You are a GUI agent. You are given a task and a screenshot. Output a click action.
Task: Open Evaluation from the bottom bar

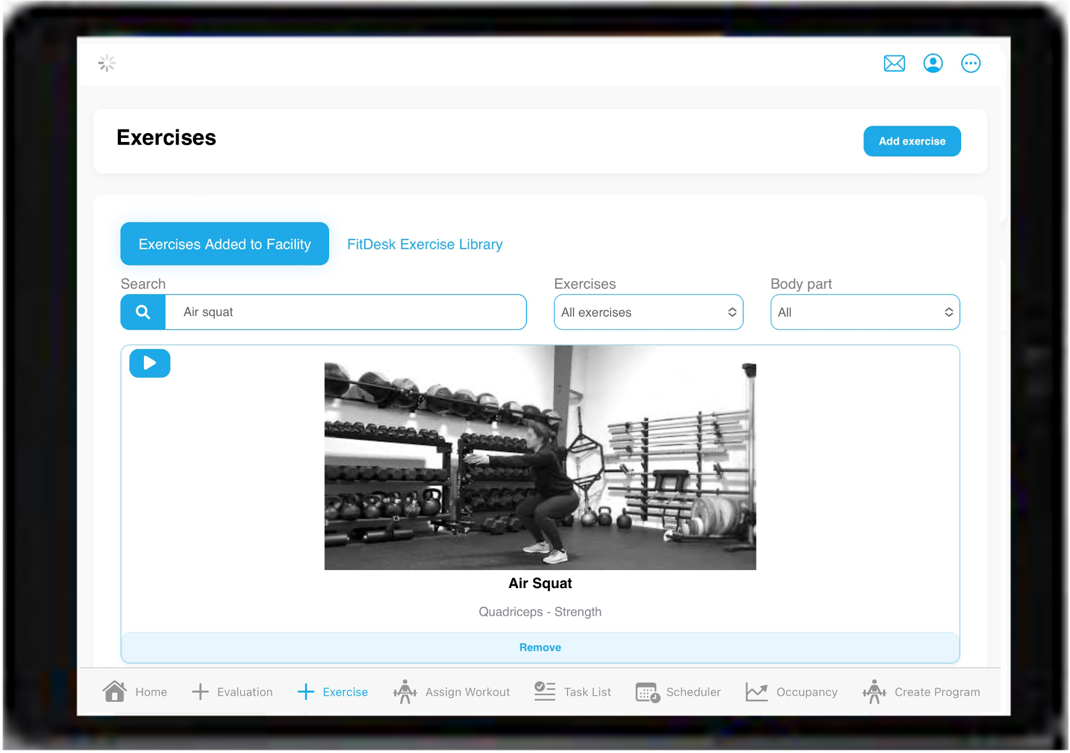[x=232, y=691]
